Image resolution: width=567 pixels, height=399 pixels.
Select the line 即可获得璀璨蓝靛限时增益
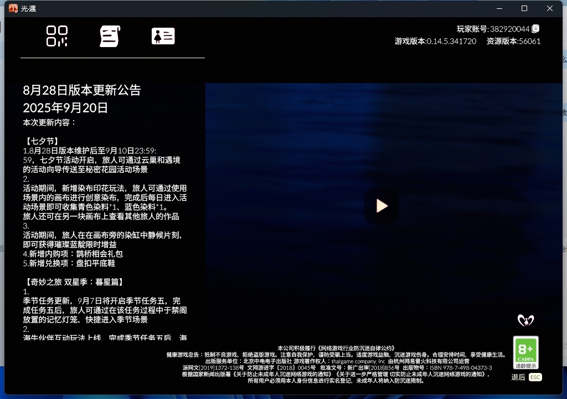(x=70, y=244)
